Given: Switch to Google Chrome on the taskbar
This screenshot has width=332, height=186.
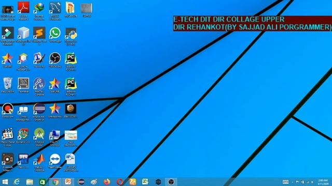Looking at the screenshot, I should [x=56, y=182].
